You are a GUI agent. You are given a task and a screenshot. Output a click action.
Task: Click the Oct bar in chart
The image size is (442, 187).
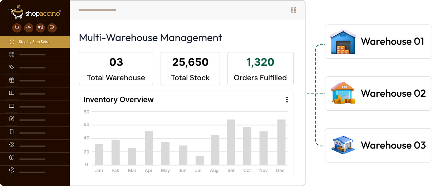tap(247, 146)
